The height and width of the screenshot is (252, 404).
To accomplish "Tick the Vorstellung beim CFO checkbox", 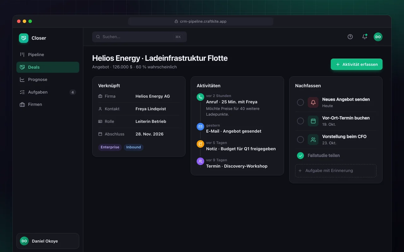I will click(300, 140).
